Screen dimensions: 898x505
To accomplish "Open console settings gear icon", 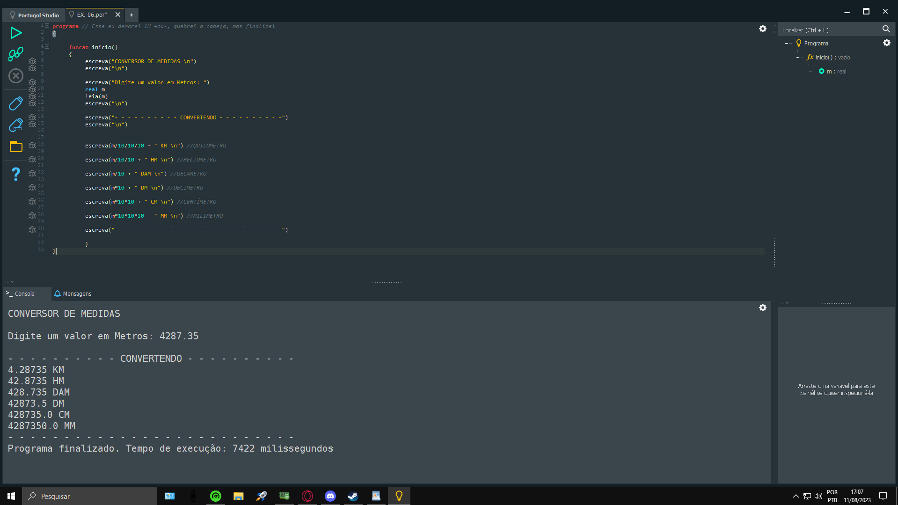I will click(763, 307).
